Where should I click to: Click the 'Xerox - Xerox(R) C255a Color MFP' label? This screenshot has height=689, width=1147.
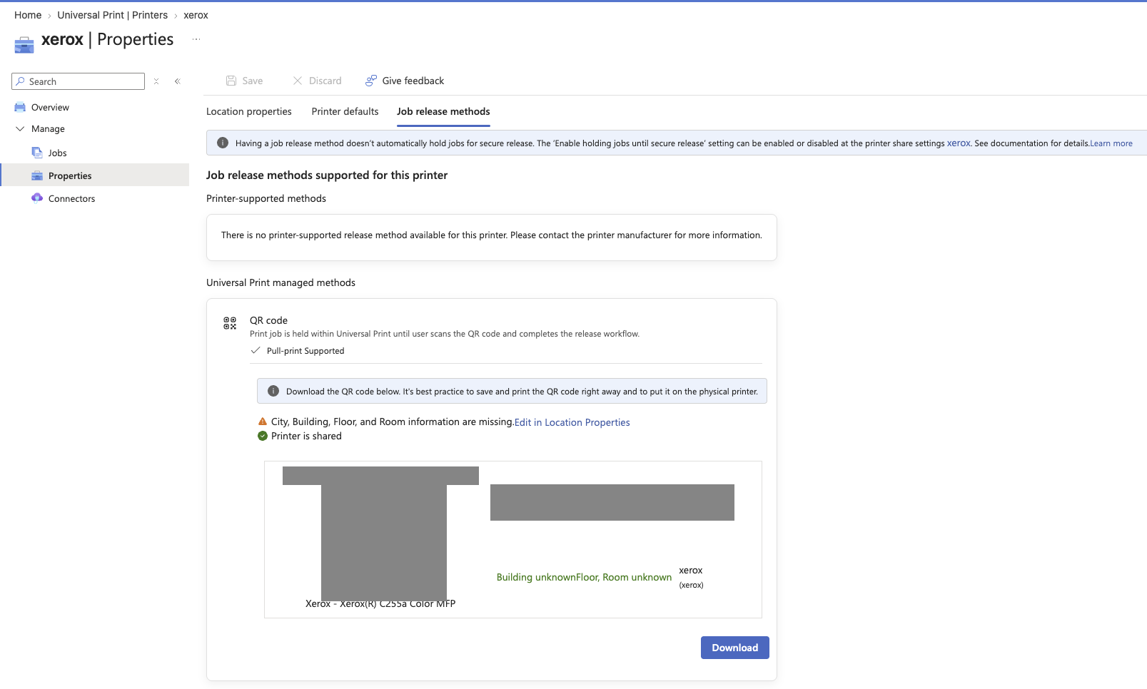point(380,603)
